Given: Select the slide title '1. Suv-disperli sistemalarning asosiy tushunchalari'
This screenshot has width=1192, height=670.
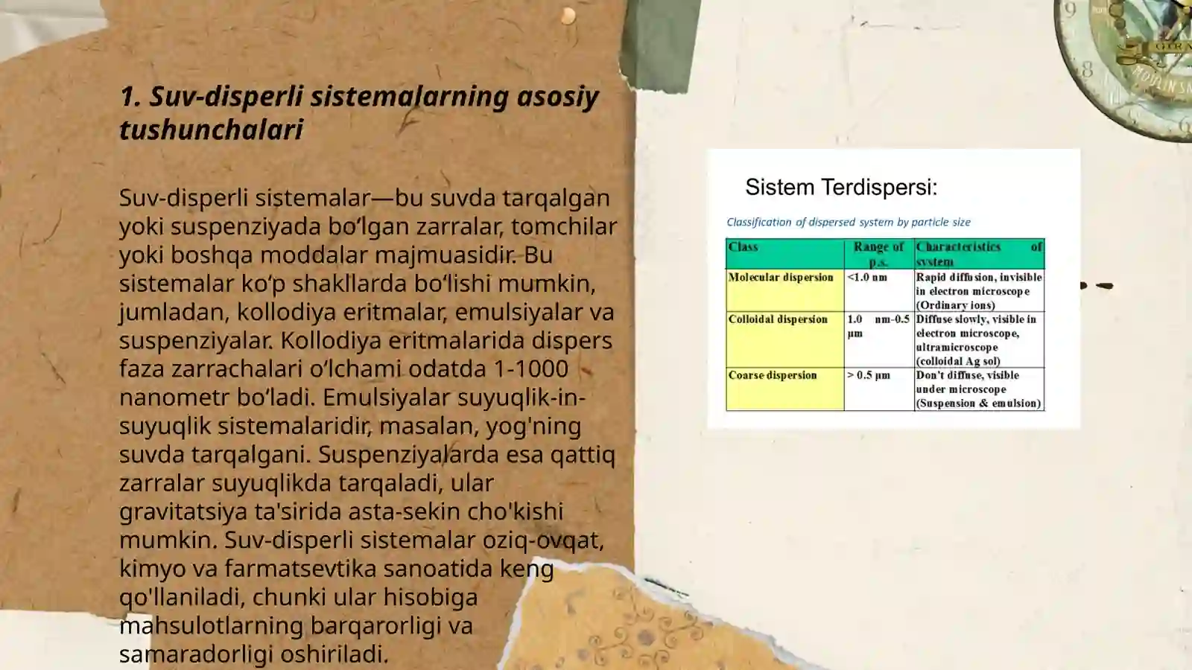Looking at the screenshot, I should 358,112.
